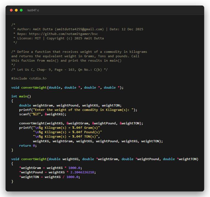210x197 pixels.
Task: Click the printf argument line ending weightTON);
Action: click(98, 141)
